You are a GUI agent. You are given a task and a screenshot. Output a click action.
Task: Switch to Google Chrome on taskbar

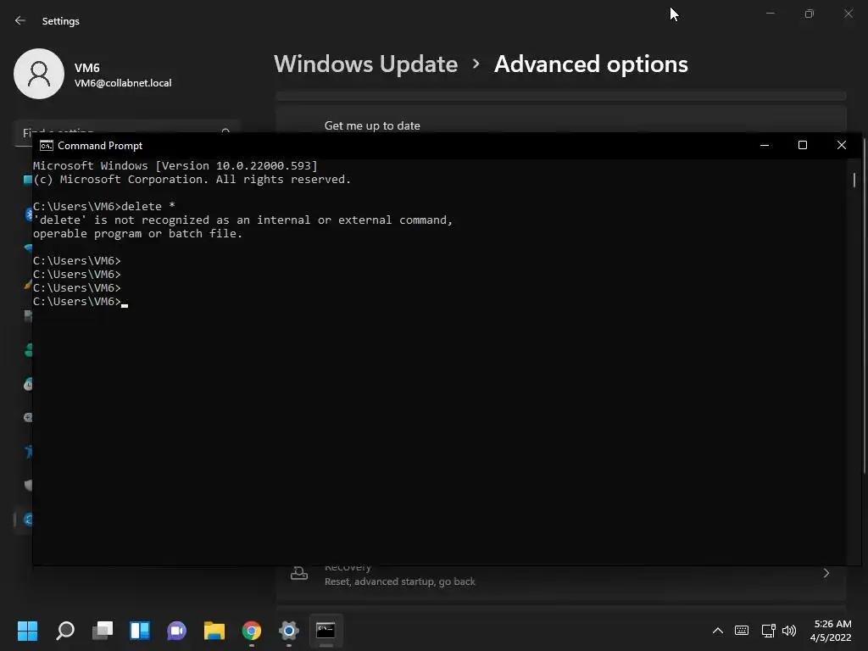click(251, 631)
